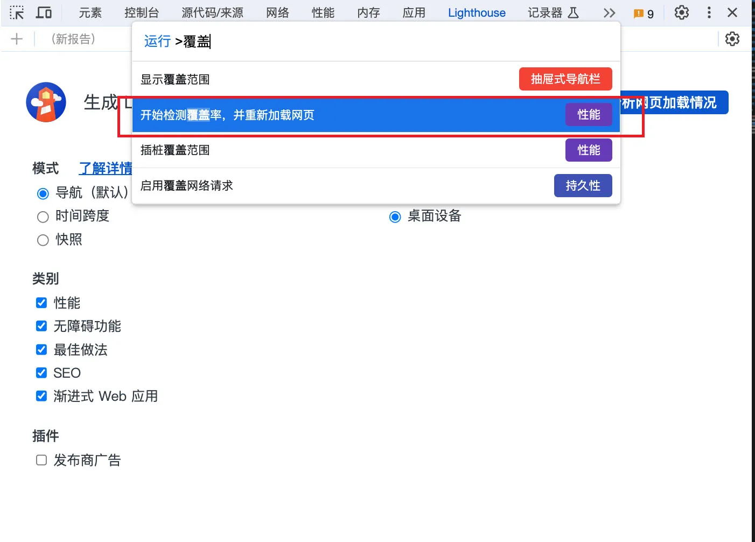Viewport: 755px width, 542px height.
Task: Click the Lighthouse logo icon
Action: [x=46, y=102]
